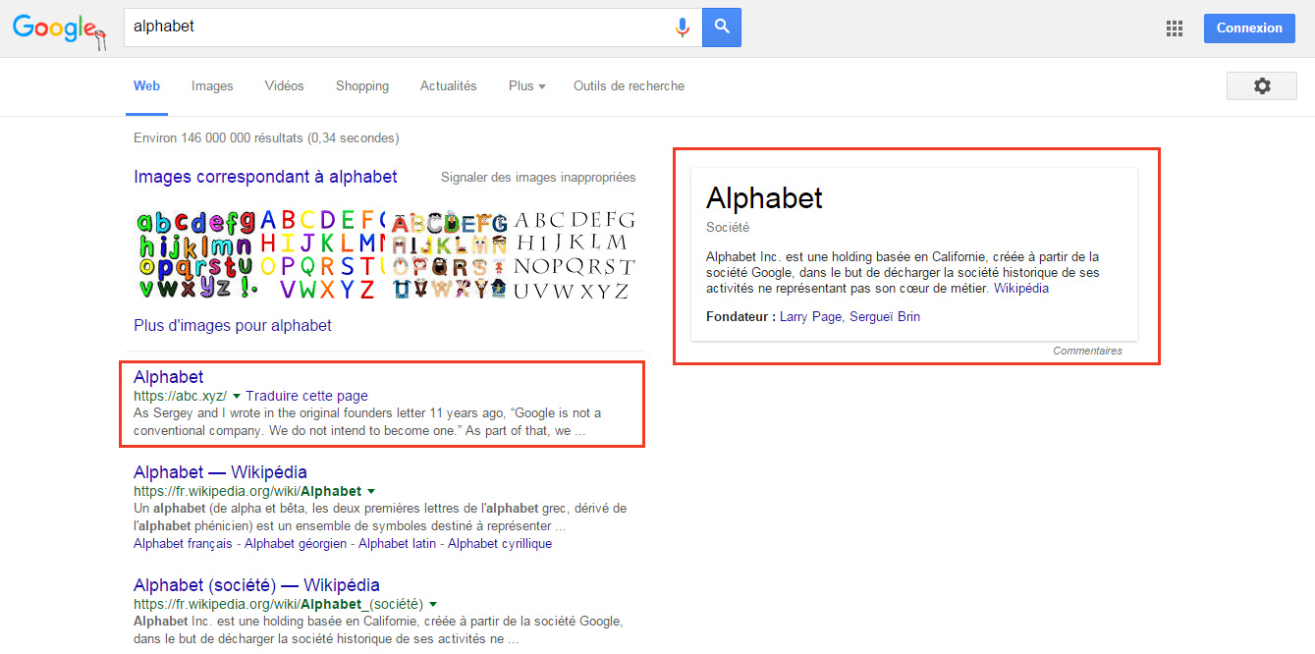Viewport: 1315px width, 654px height.
Task: Start voice search with the microphone icon
Action: pos(683,27)
